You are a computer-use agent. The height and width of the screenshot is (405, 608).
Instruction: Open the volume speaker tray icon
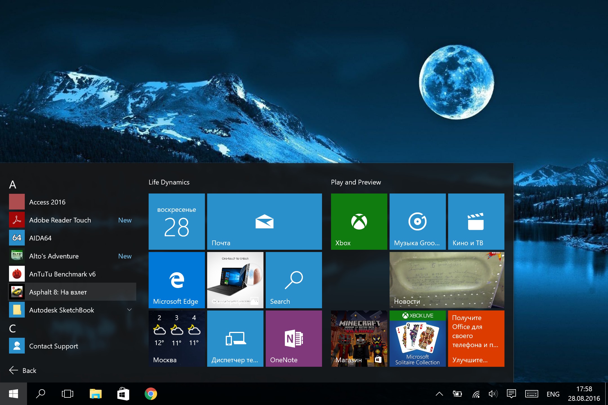tap(493, 394)
